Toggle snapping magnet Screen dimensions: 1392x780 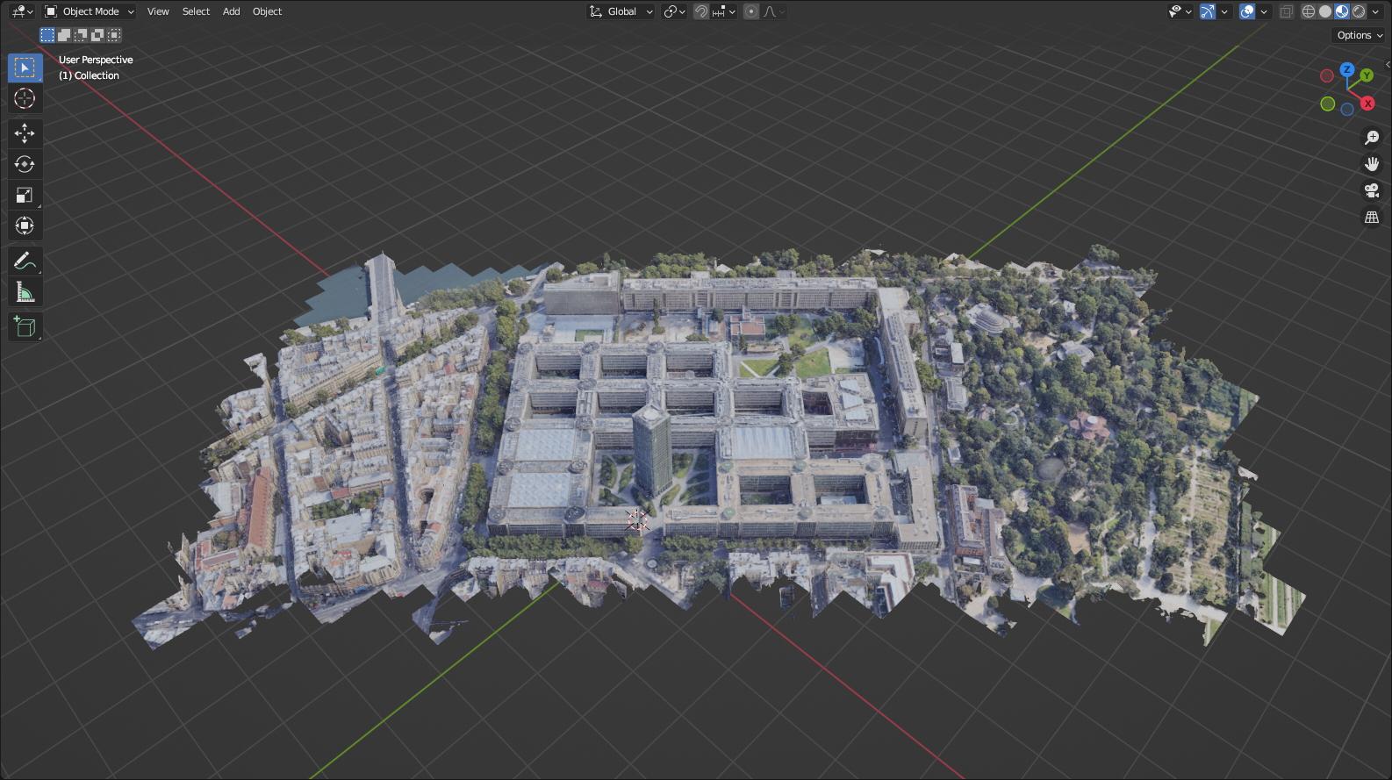coord(701,11)
